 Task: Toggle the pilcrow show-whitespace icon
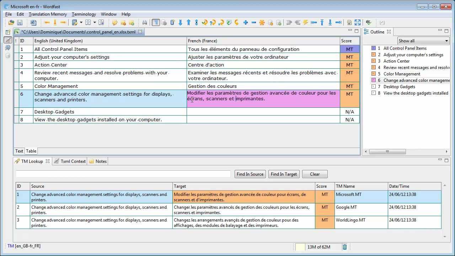[156, 22]
